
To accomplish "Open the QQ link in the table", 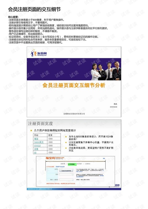I will [35, 152].
